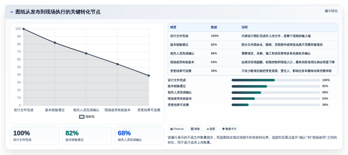Click the chart data point for 设计文件完成
This screenshot has height=155, width=348.
[24, 29]
